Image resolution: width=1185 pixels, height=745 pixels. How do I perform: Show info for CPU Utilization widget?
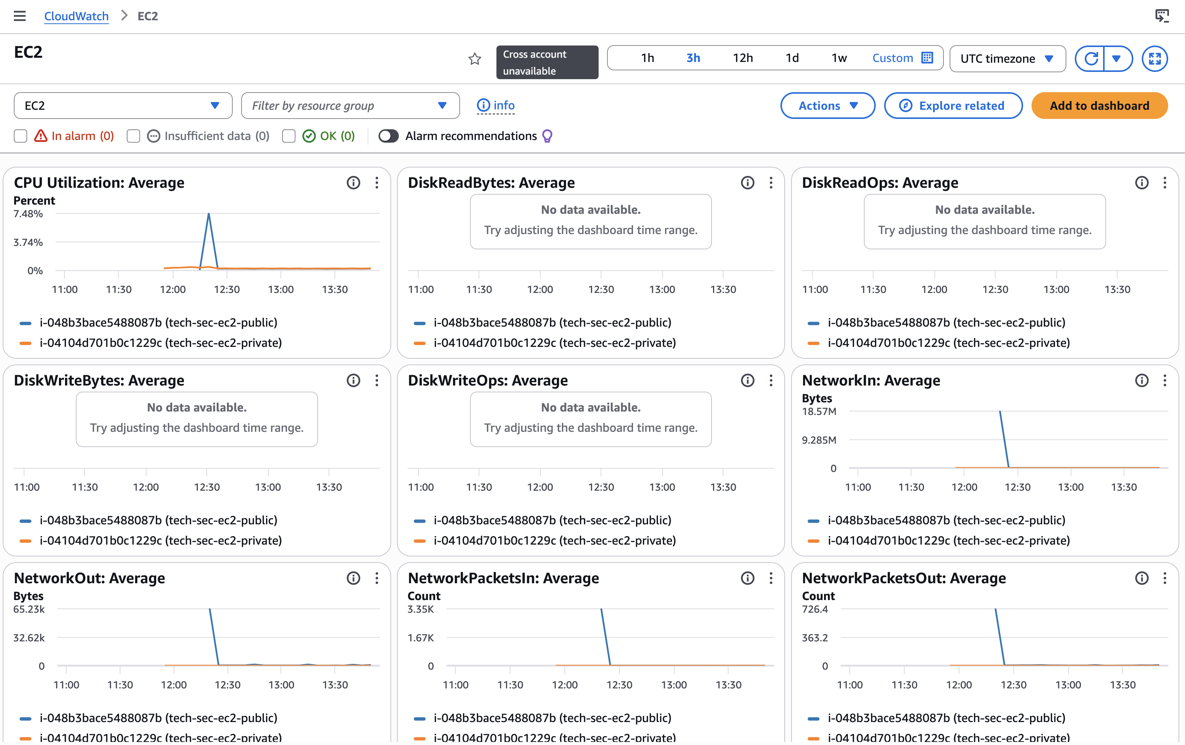click(x=353, y=182)
